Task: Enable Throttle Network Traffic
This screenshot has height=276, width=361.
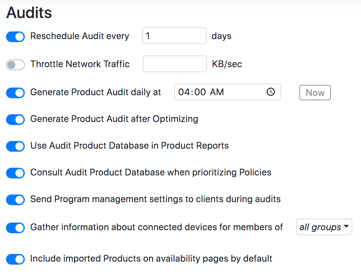Action: click(x=15, y=65)
